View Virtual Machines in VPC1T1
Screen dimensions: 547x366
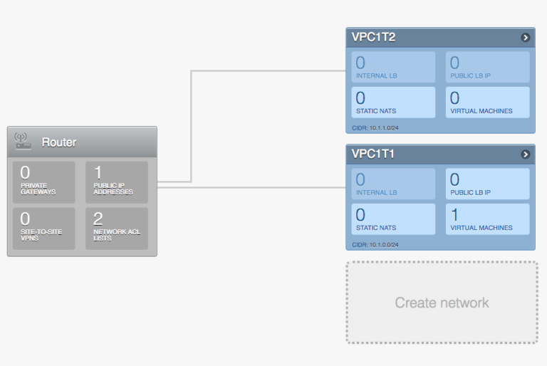point(488,219)
